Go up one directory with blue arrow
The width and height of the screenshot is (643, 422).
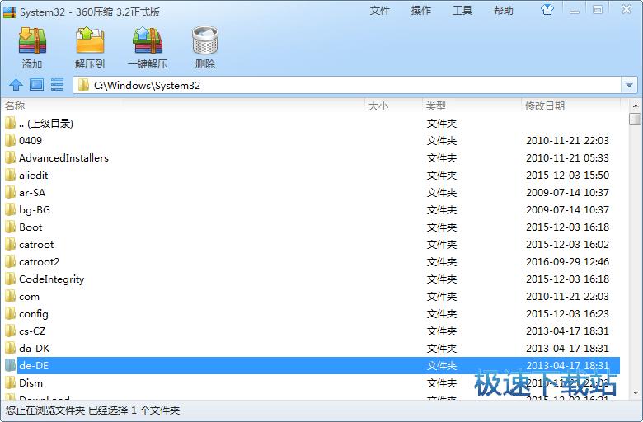point(16,85)
